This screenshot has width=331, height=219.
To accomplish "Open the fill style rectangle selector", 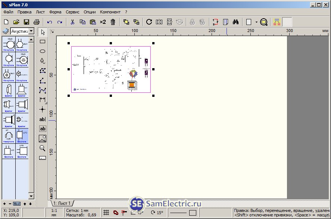I will pyautogui.click(x=193, y=213).
